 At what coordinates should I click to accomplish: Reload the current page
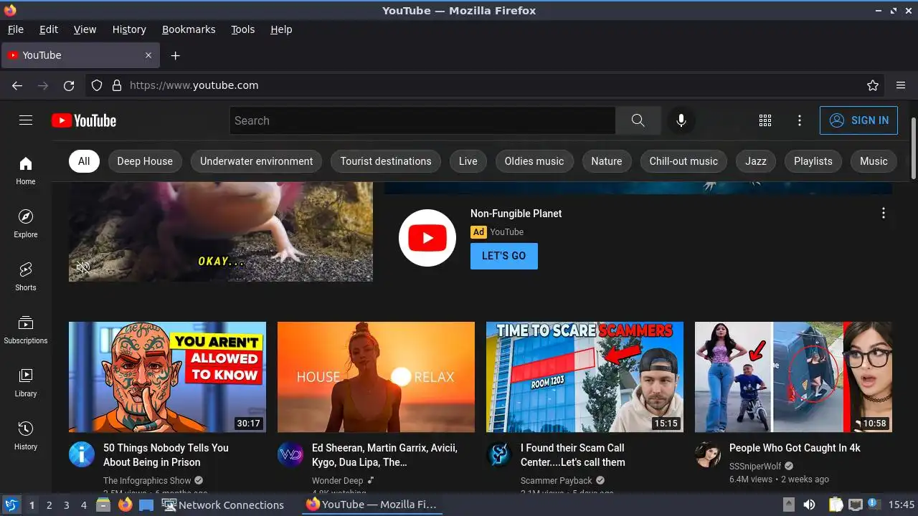tap(69, 85)
